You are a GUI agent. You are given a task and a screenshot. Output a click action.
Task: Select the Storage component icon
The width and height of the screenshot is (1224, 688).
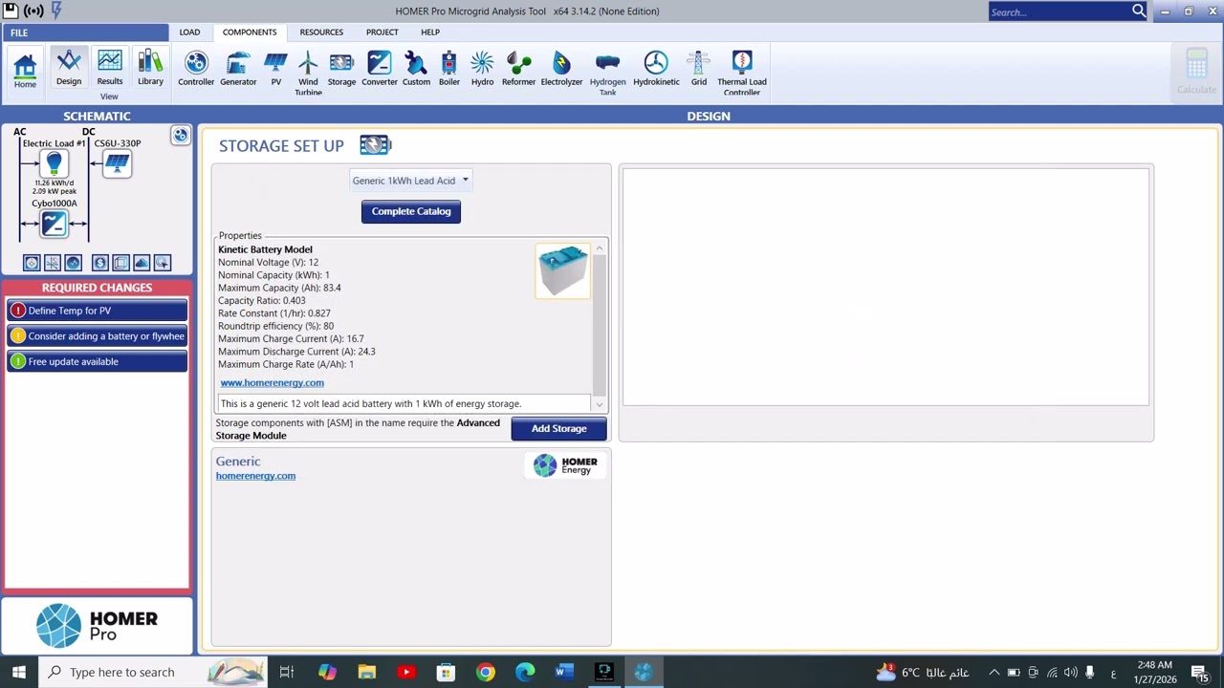pyautogui.click(x=341, y=69)
